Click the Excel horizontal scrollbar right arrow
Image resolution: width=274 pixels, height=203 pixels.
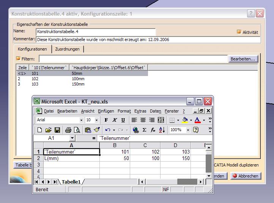(201, 182)
